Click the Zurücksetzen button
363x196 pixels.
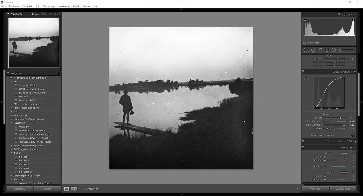coord(343,189)
